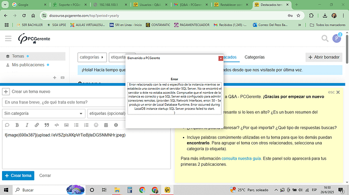Close the Bienvenido a PCGerente error dialog

pos(221,58)
